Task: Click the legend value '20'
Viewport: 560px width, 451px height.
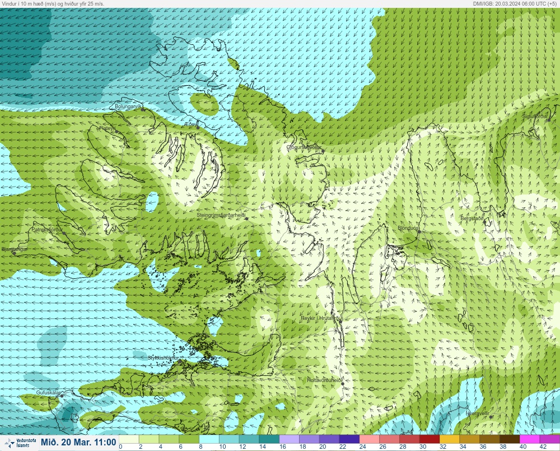Action: point(323,447)
